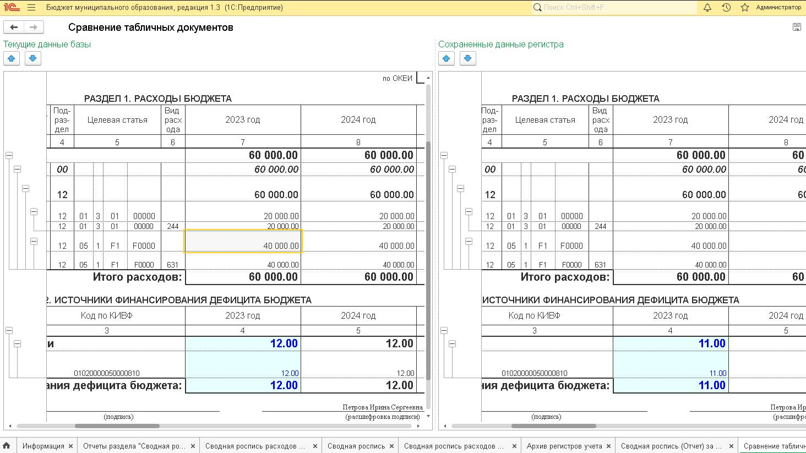Collapse the 12 05 1 F1 F0000 group, current data pane
This screenshot has height=453, width=806.
[x=34, y=241]
